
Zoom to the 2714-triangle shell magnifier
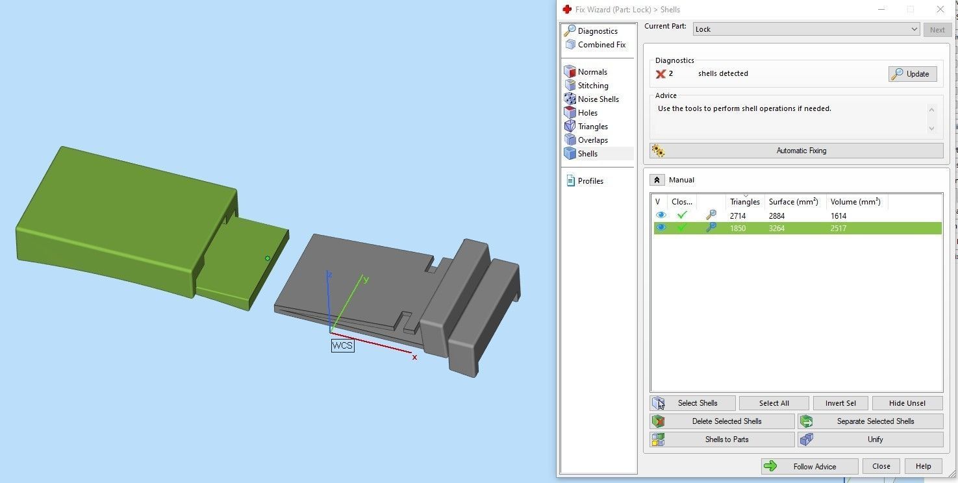(x=711, y=216)
